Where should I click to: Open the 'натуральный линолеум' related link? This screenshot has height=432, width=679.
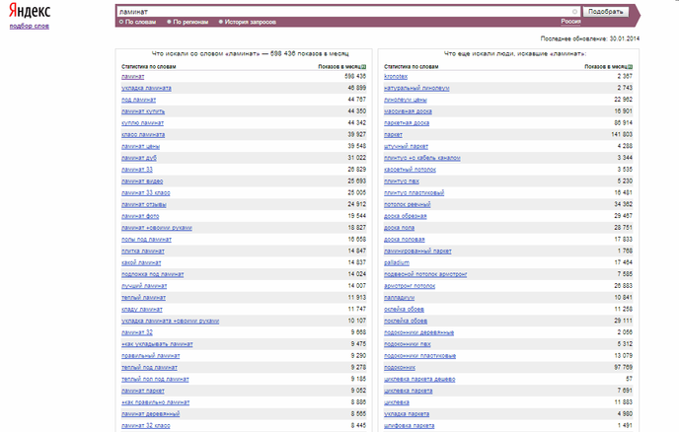[x=416, y=89]
